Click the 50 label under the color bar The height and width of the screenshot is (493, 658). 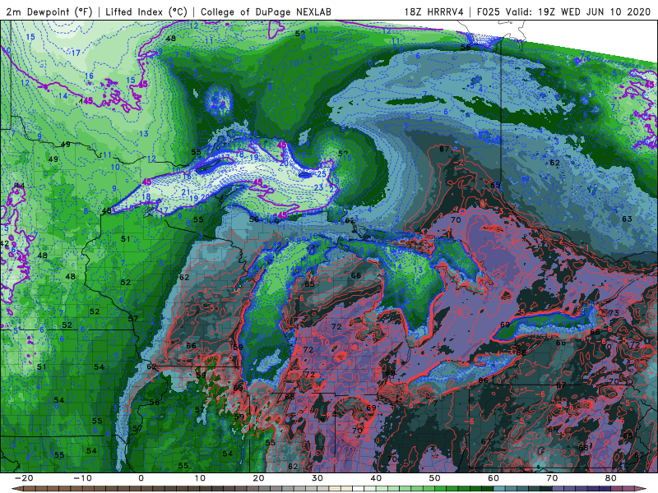(x=435, y=478)
